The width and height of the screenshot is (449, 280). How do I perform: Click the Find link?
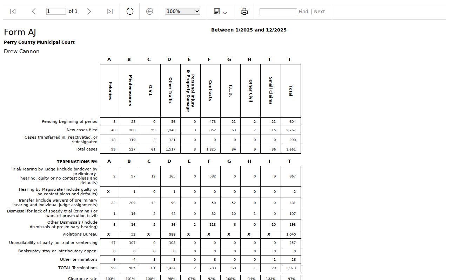pos(303,12)
